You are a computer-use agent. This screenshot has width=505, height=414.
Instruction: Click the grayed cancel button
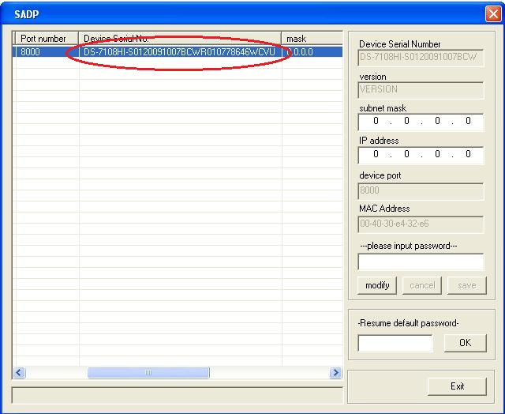point(422,285)
